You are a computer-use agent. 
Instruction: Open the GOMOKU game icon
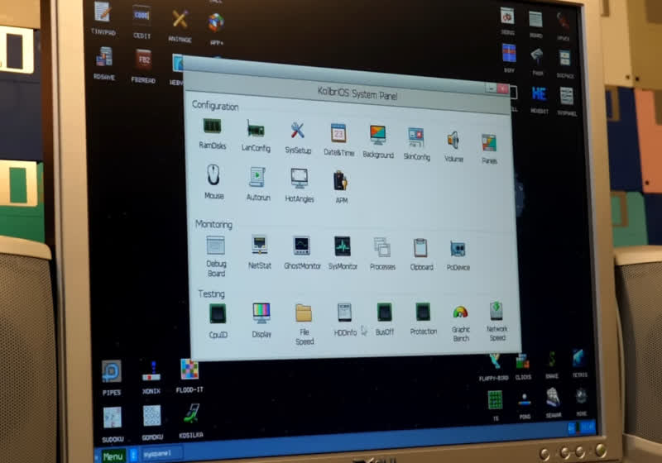pyautogui.click(x=152, y=423)
